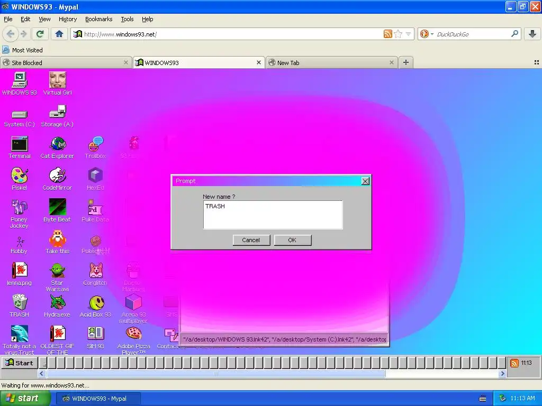Screen dimensions: 542x406
Task: Open the Most Visited bookmarks folder
Action: 22,50
